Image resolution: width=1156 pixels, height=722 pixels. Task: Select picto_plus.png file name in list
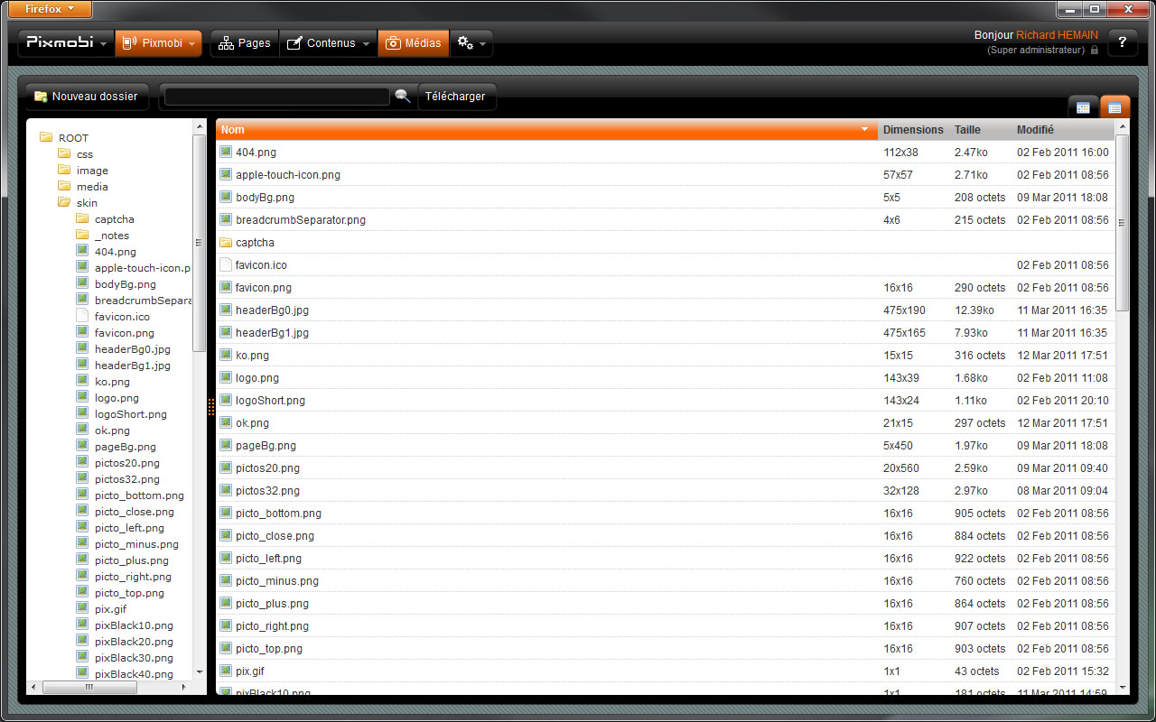[272, 604]
